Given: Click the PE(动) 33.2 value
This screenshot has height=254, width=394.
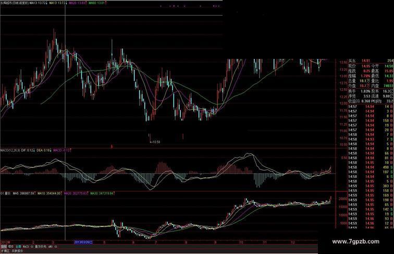Looking at the screenshot, I should [390, 101].
